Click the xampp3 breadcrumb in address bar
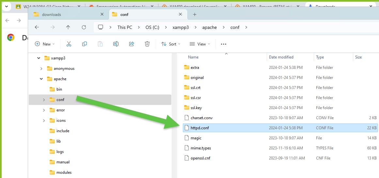The image size is (379, 178). (x=181, y=27)
